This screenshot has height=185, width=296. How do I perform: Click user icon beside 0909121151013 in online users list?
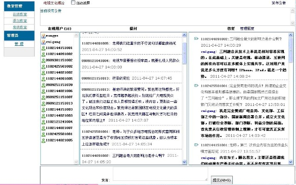pos(43,104)
